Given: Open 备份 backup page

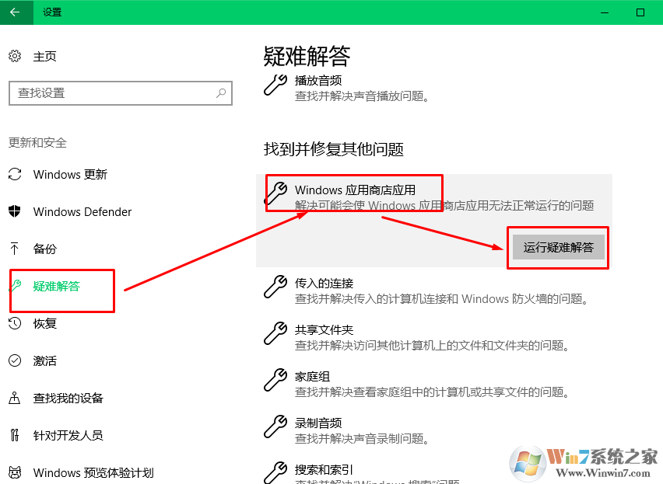Looking at the screenshot, I should pos(45,249).
